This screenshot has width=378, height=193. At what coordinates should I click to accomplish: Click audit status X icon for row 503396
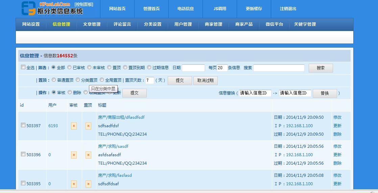[x=74, y=155]
